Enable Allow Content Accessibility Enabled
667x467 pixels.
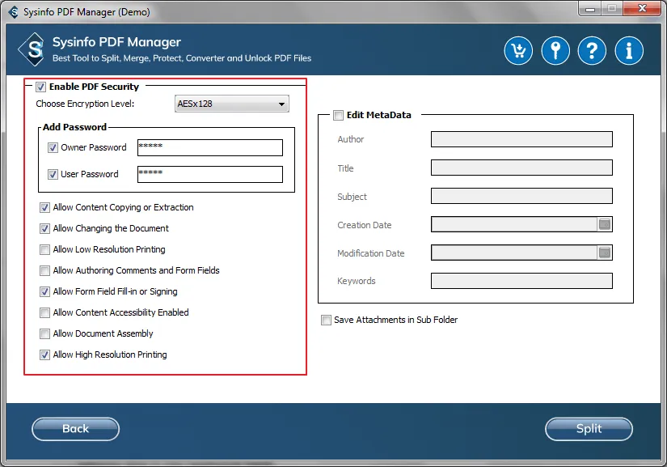pyautogui.click(x=44, y=313)
